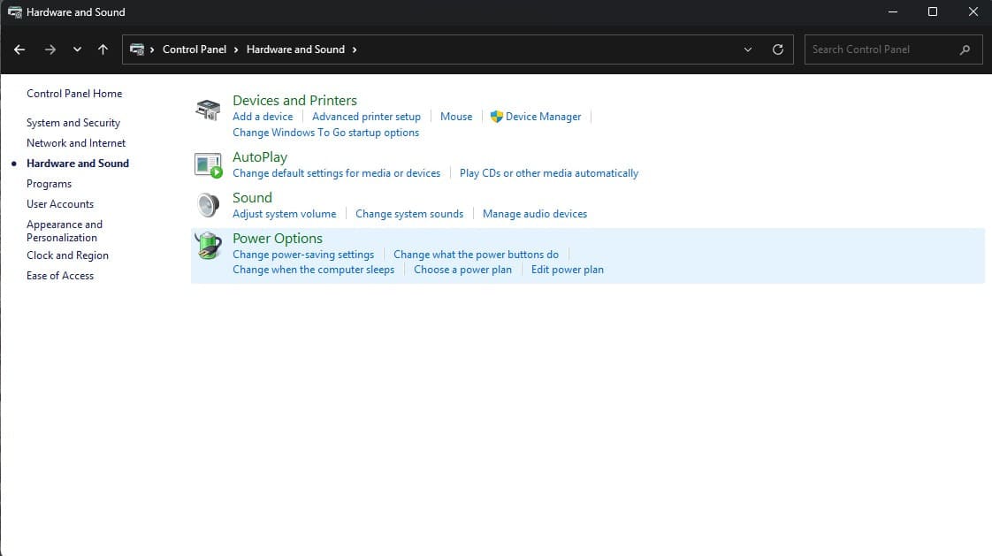Open the Sound heading

point(253,198)
